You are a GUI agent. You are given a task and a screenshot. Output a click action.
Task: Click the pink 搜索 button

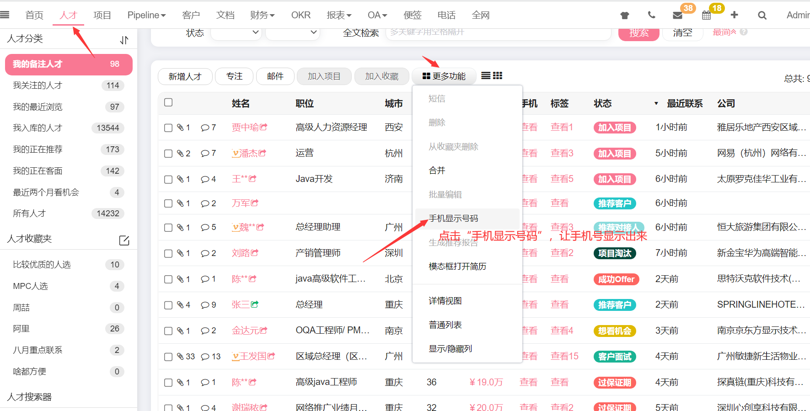click(638, 33)
